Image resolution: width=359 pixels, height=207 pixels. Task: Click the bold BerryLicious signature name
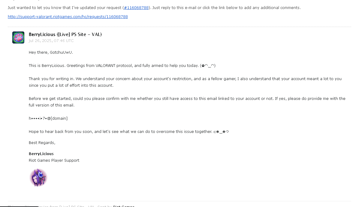tap(41, 154)
